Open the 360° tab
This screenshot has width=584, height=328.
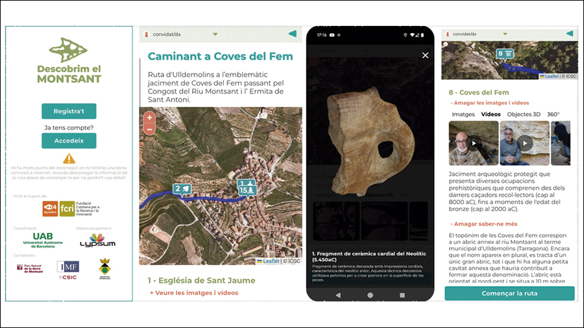click(554, 114)
